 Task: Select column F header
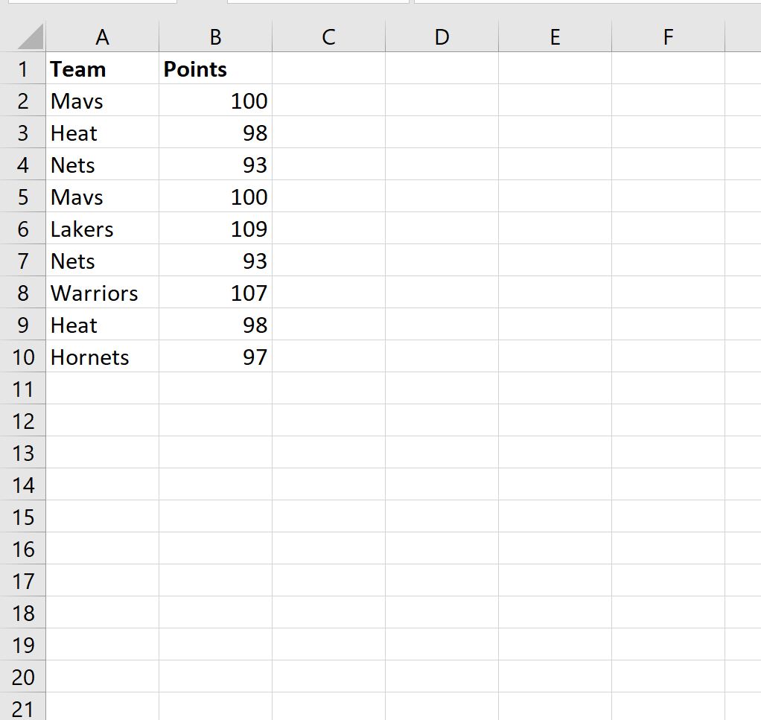pos(668,36)
